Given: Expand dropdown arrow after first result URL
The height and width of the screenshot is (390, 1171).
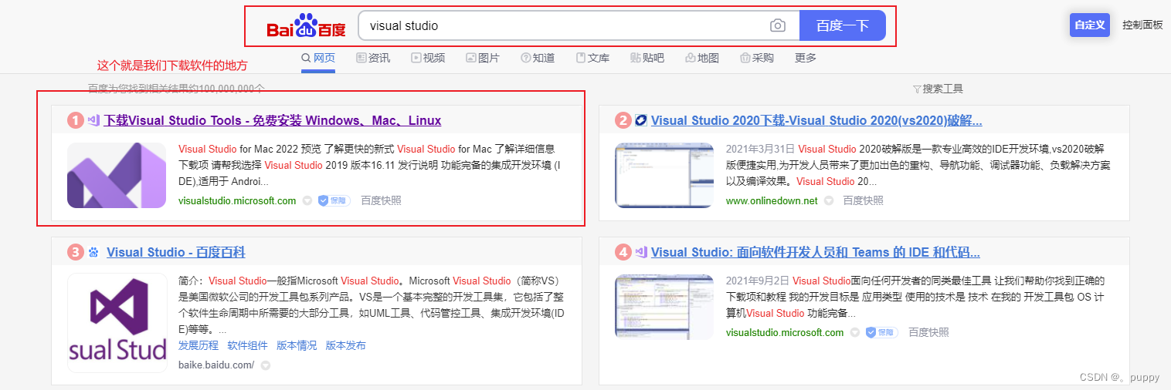Looking at the screenshot, I should pyautogui.click(x=307, y=201).
